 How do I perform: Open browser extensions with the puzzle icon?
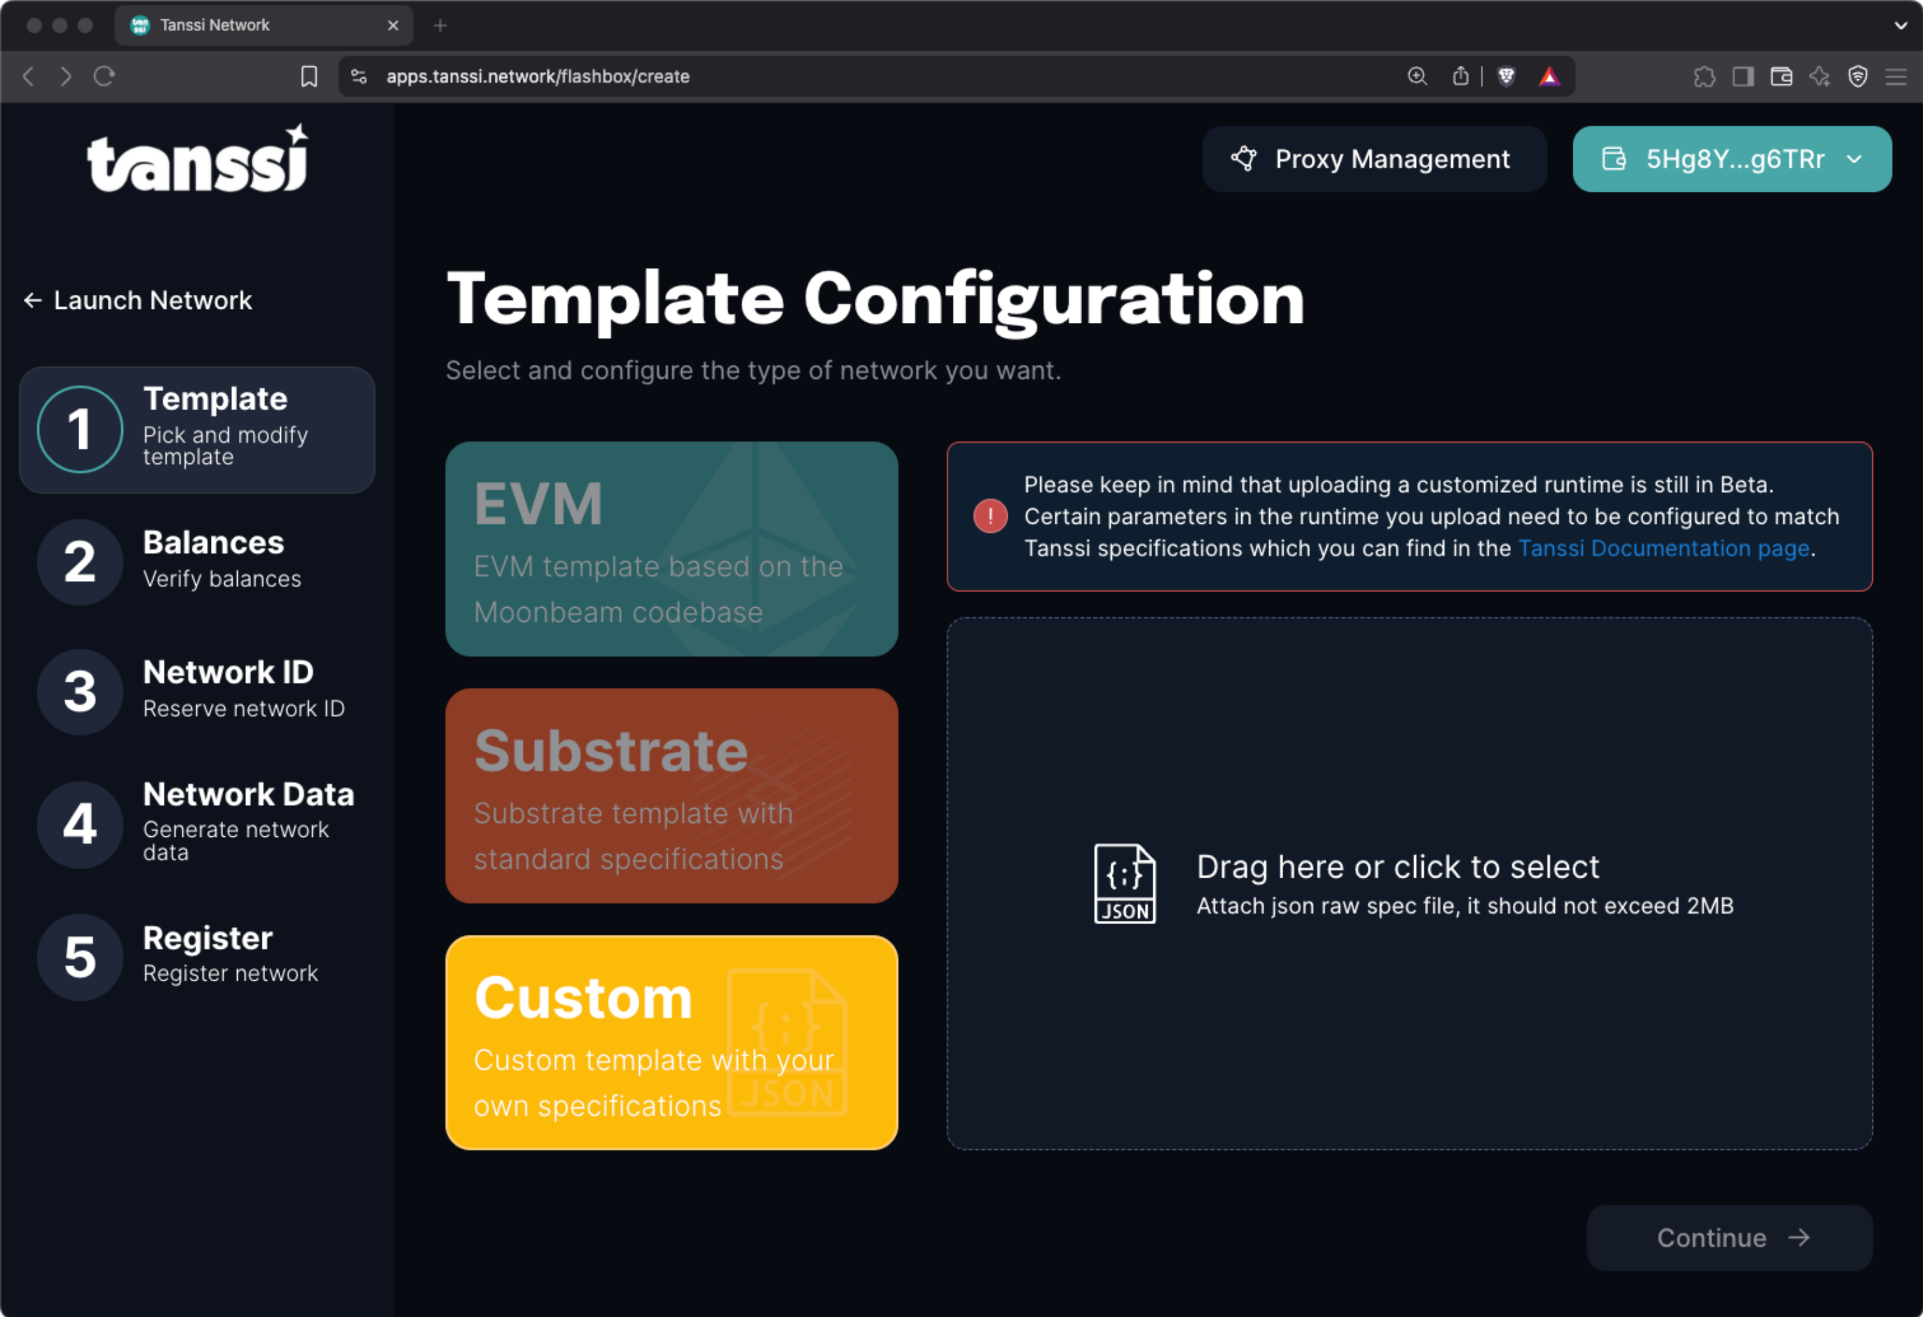pos(1704,76)
